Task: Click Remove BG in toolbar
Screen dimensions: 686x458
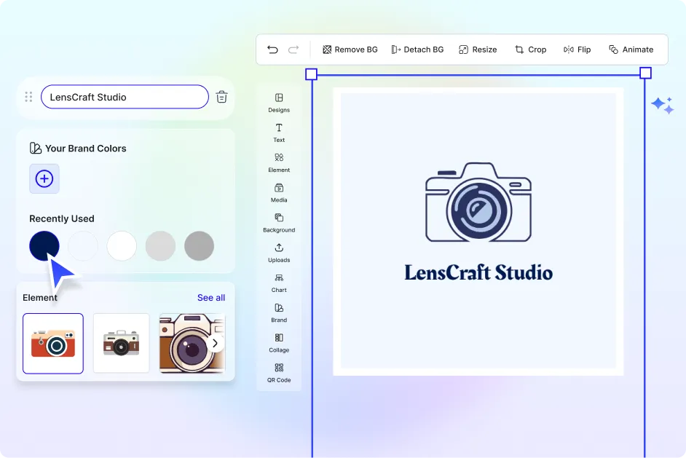Action: click(350, 50)
